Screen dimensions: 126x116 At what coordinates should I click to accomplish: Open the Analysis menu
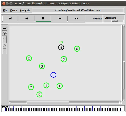pos(25,10)
